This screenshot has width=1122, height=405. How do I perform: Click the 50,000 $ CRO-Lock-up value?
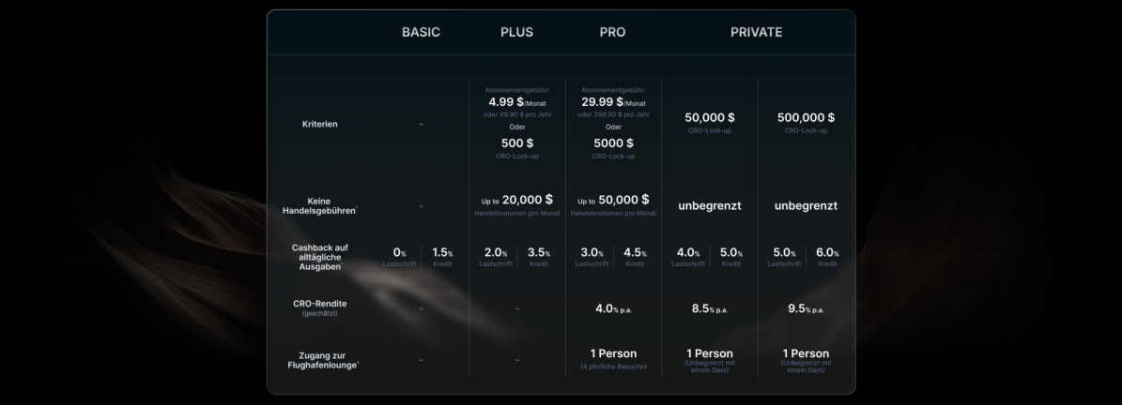click(710, 118)
